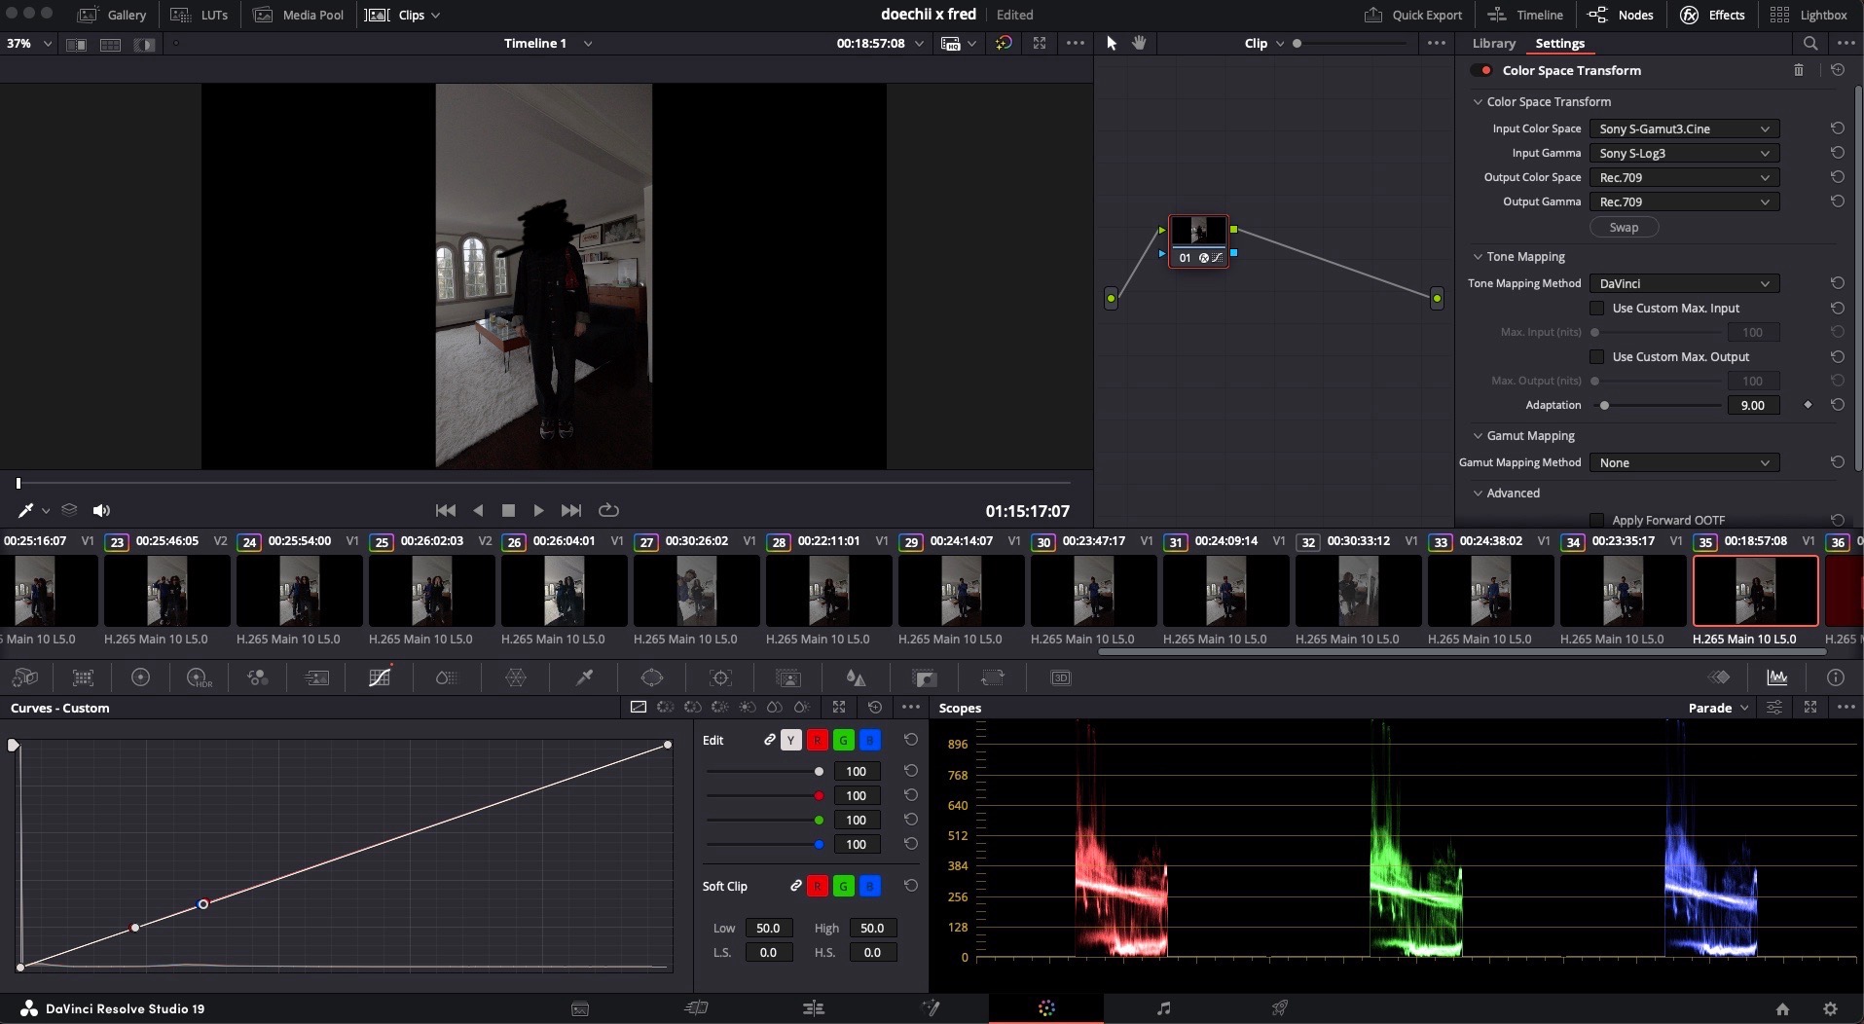1864x1024 pixels.
Task: Switch to the Settings tab
Action: coord(1559,43)
